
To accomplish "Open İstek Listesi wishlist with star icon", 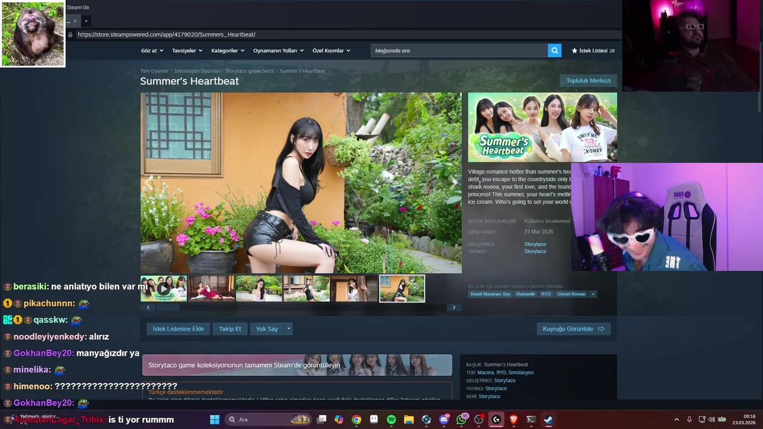I will pyautogui.click(x=593, y=51).
